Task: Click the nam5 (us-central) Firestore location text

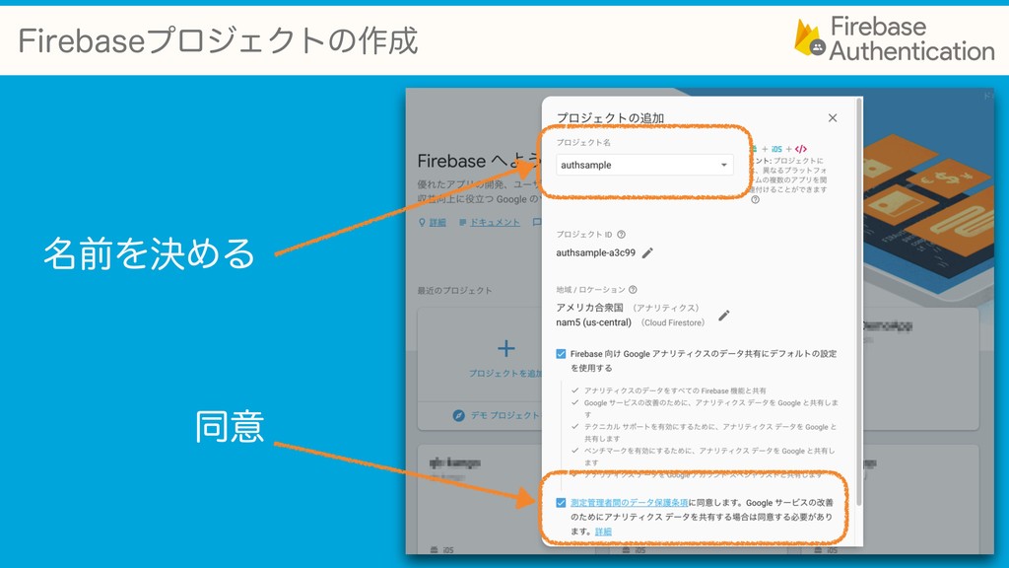Action: pos(593,322)
